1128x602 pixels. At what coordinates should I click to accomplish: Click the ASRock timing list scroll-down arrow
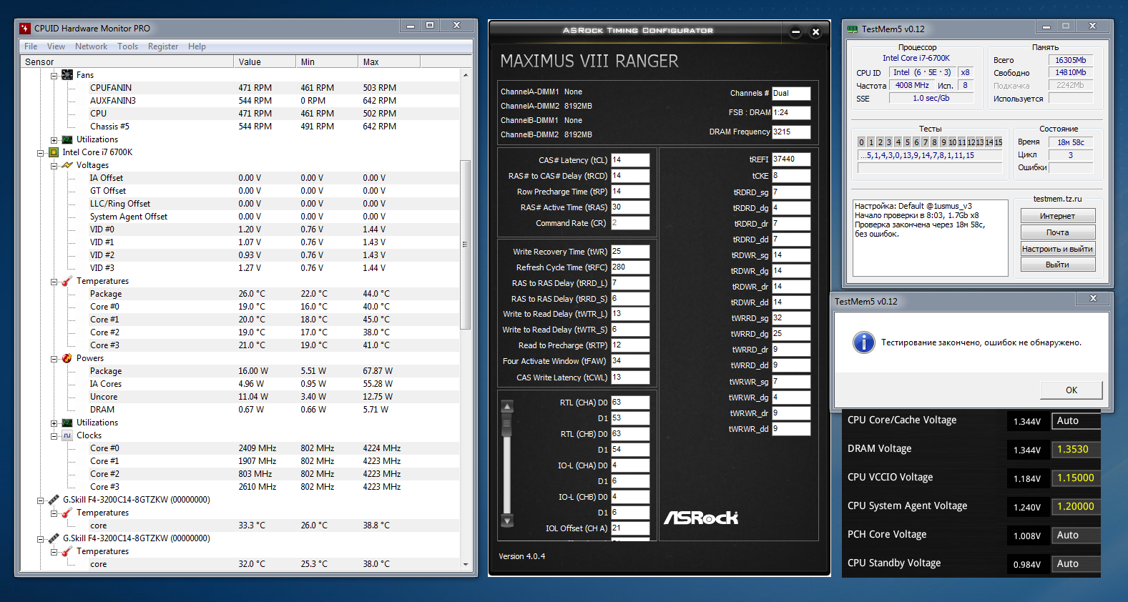click(507, 520)
